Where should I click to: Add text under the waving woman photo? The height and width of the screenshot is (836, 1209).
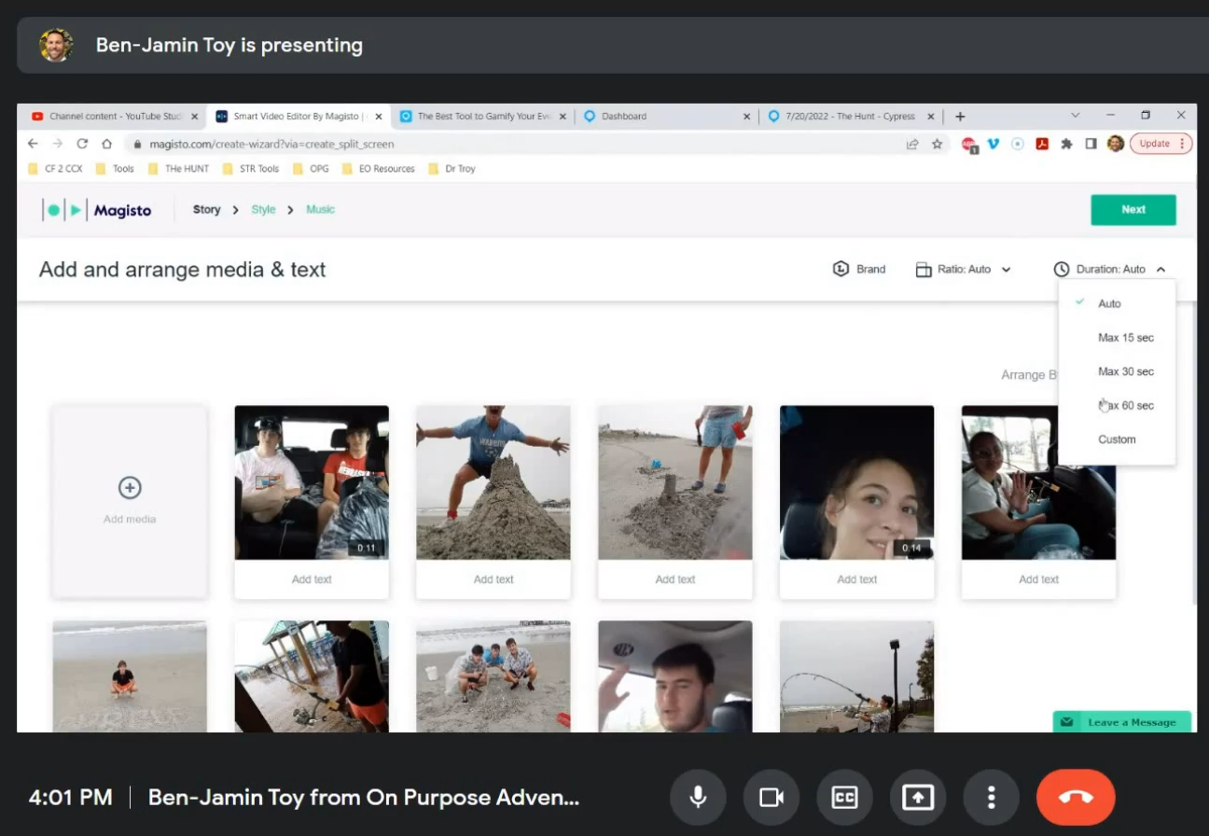point(1038,579)
